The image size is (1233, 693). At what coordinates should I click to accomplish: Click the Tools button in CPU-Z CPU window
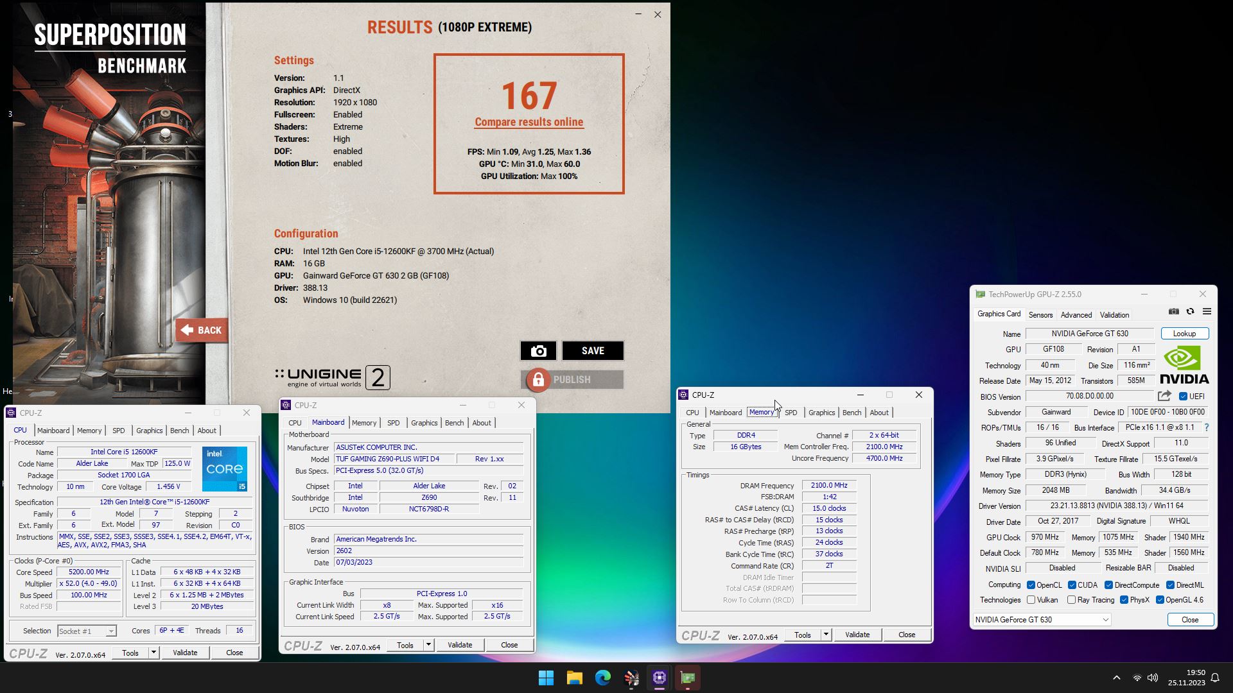tap(130, 653)
